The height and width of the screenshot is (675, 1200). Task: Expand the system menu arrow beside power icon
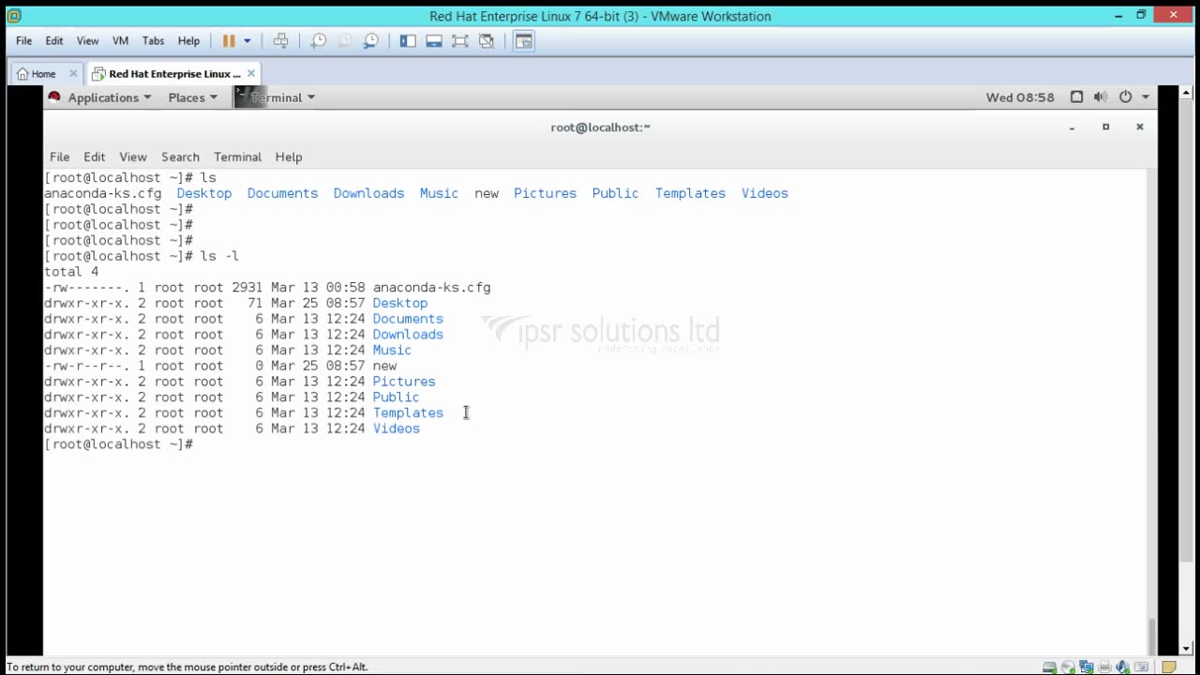pyautogui.click(x=1146, y=97)
